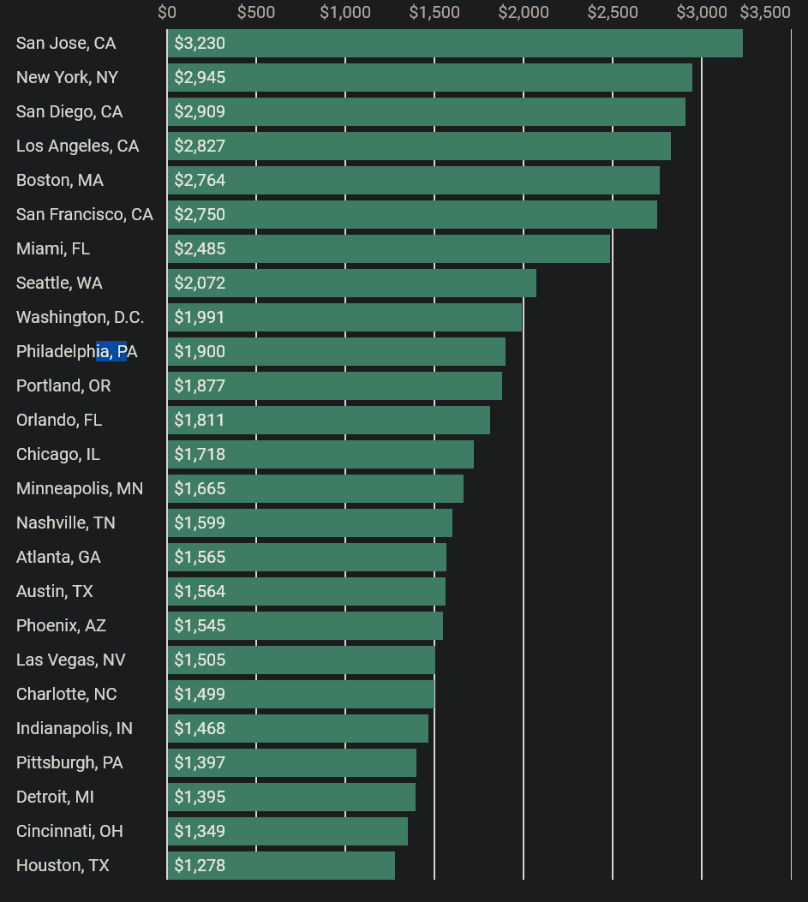The width and height of the screenshot is (808, 902).
Task: Select the Minneapolis, MN bar
Action: (315, 488)
